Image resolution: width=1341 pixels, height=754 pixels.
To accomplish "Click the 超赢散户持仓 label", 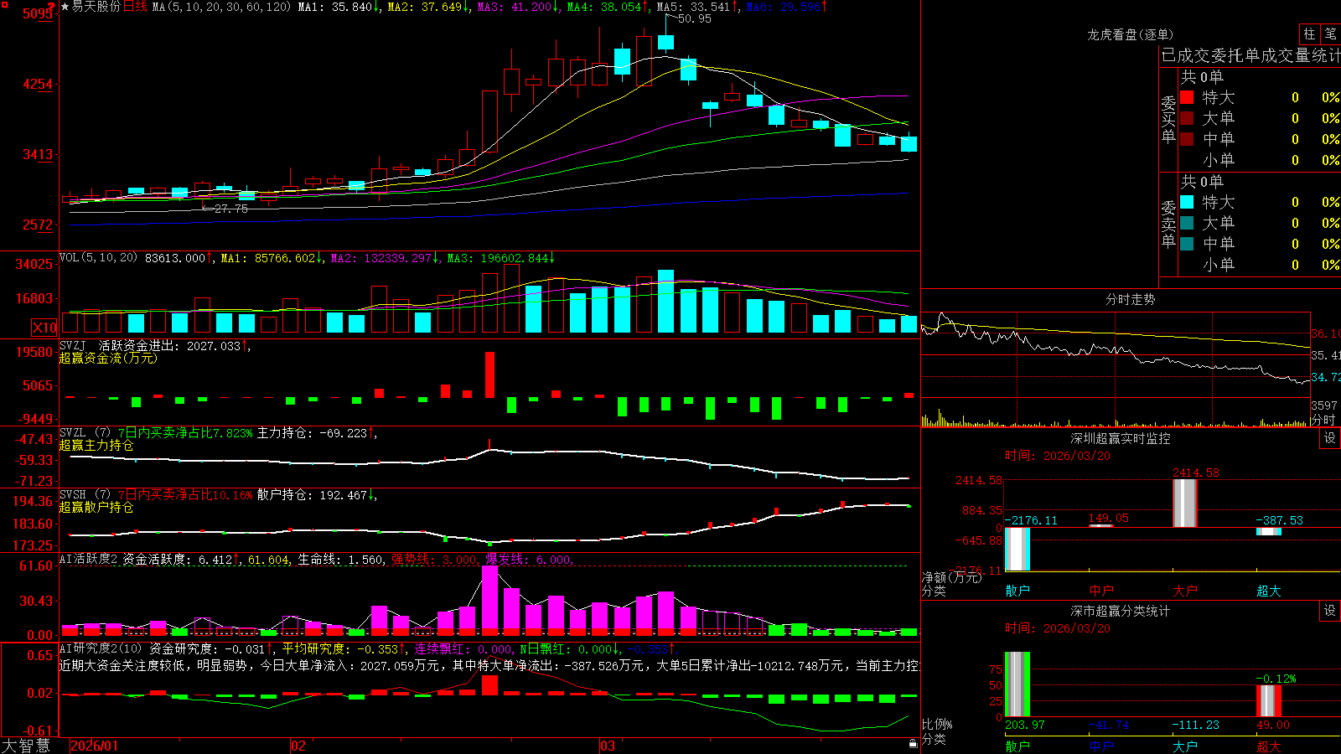I will 96,507.
